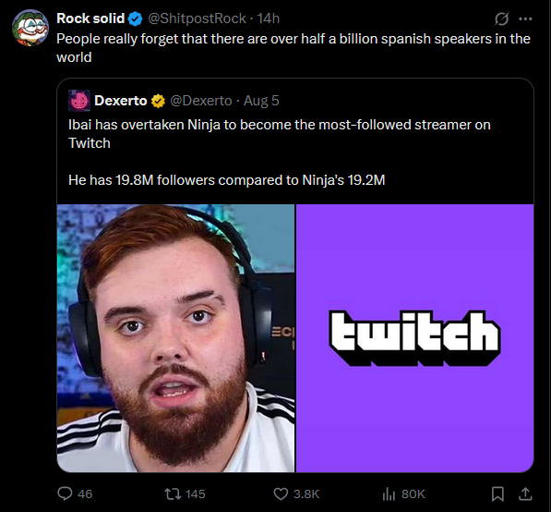Enlarge the purple Twitch logo image
The image size is (551, 512).
click(x=415, y=338)
